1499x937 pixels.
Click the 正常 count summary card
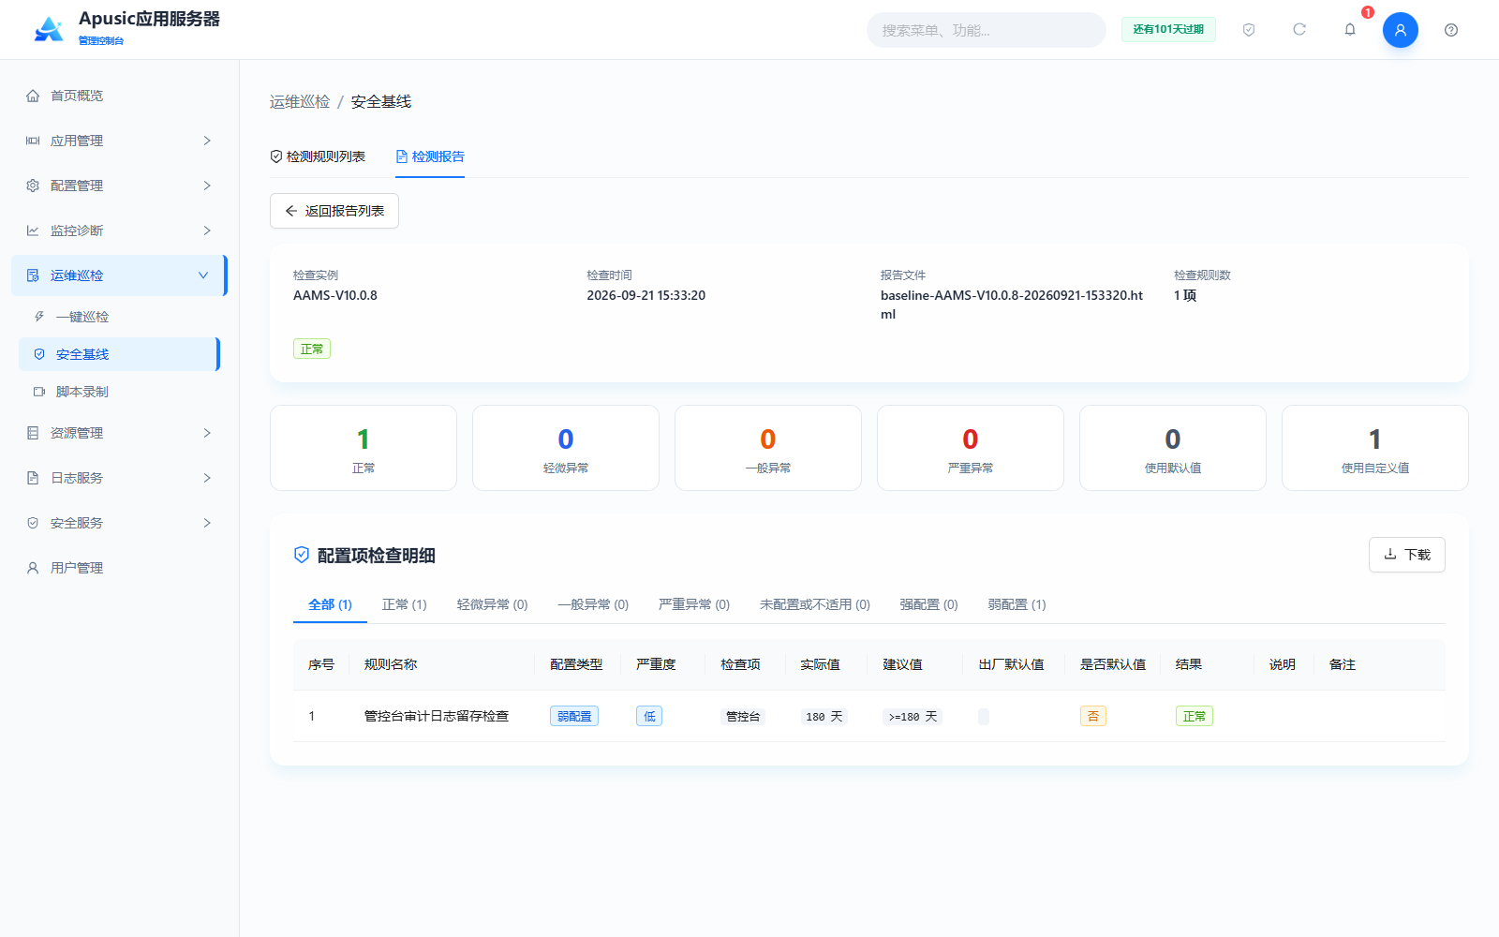(364, 448)
